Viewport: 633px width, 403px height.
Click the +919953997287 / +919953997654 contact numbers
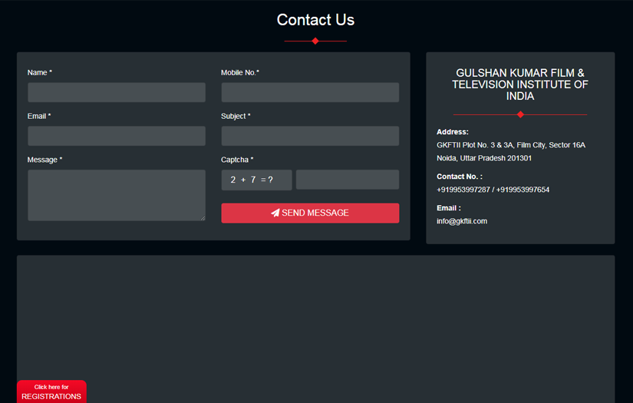pos(493,190)
